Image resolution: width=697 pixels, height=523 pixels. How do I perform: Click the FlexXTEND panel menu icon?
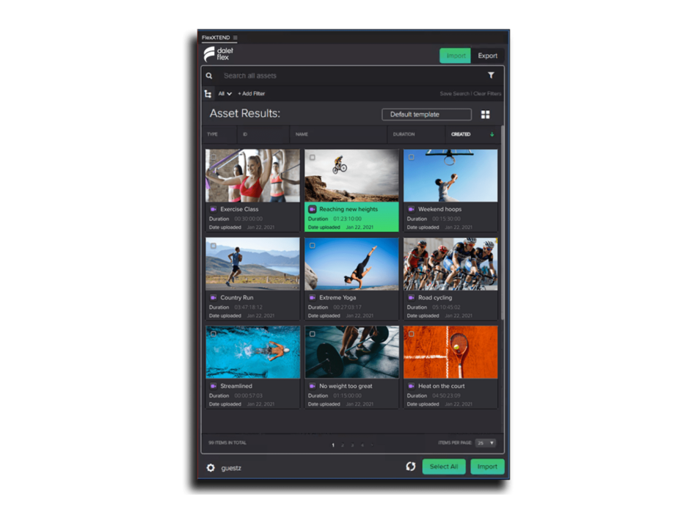pyautogui.click(x=236, y=37)
